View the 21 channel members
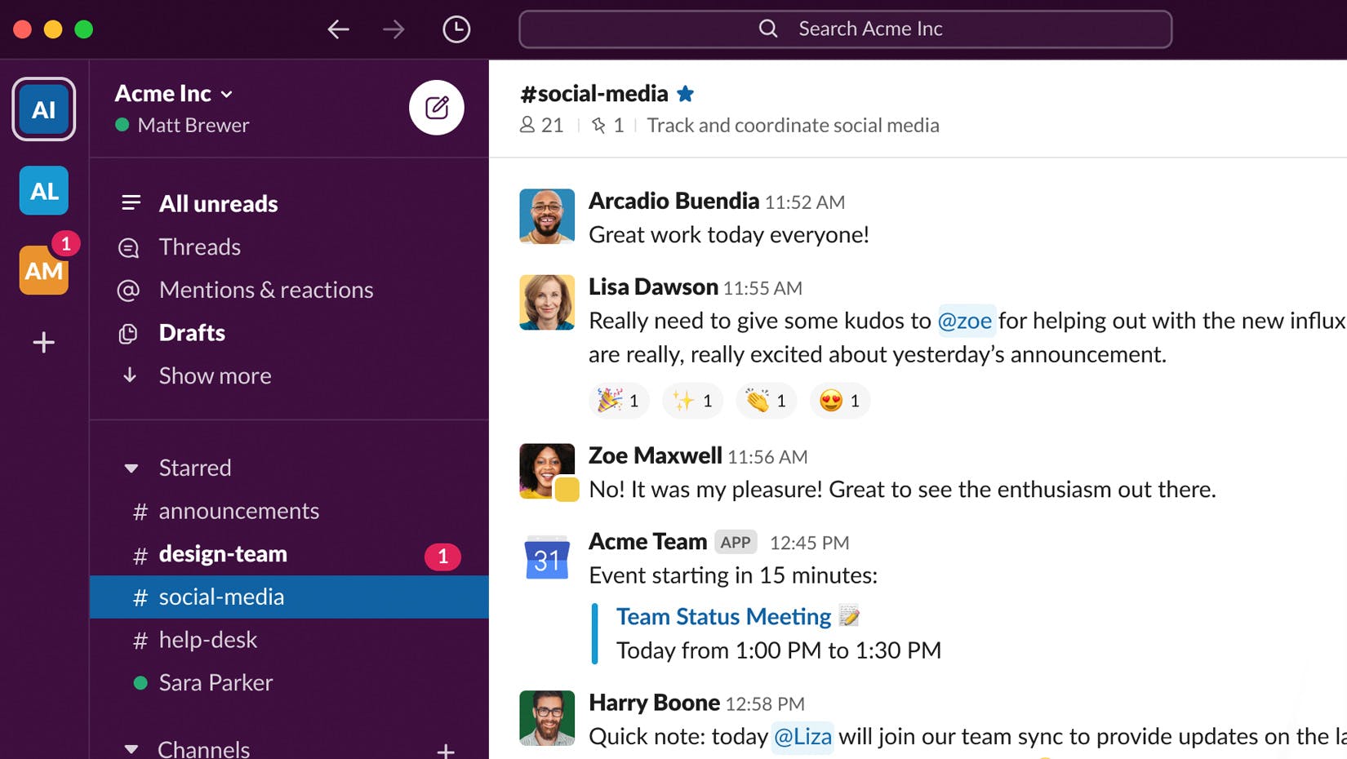Image resolution: width=1347 pixels, height=759 pixels. pyautogui.click(x=542, y=125)
